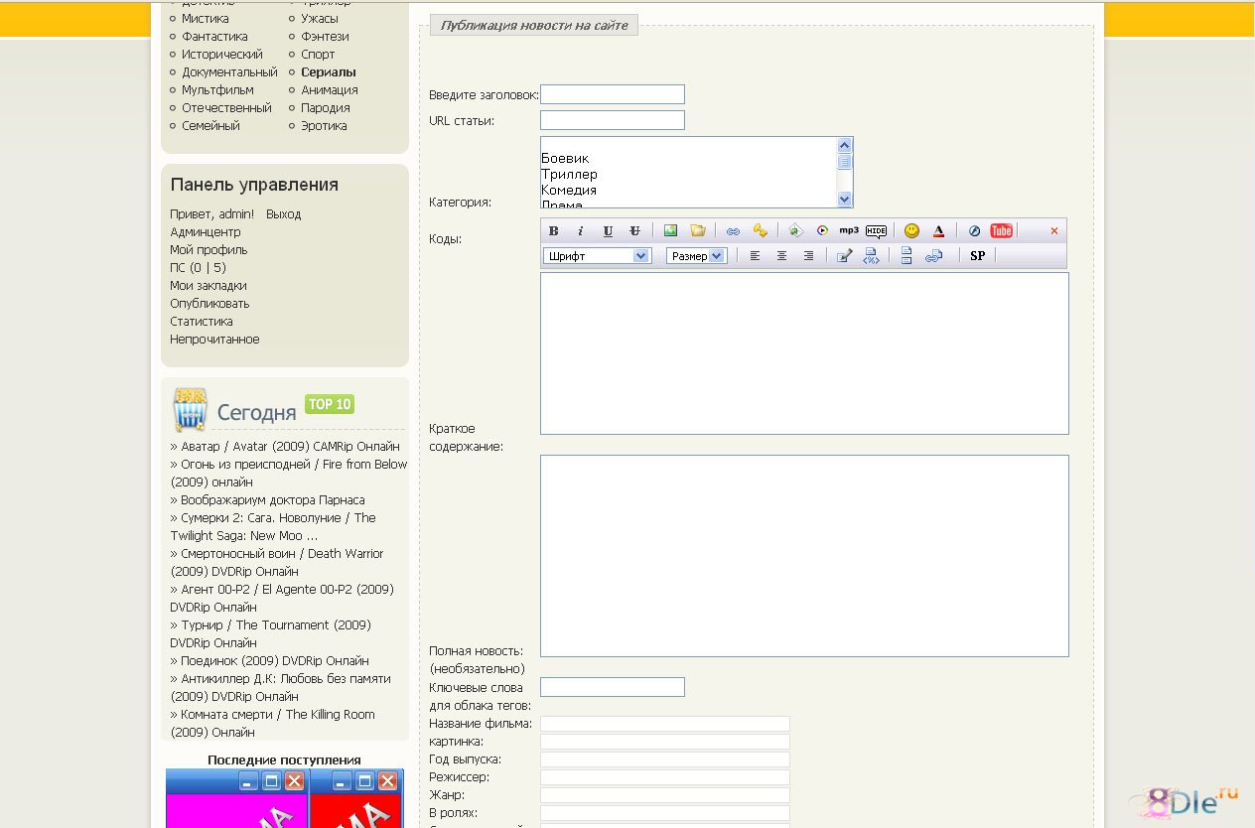1255x828 pixels.
Task: Insert a quote with the pencil-note icon
Action: (x=844, y=255)
